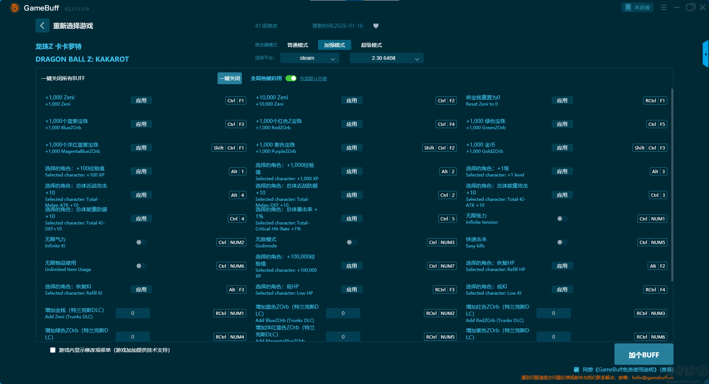Image resolution: width=709 pixels, height=384 pixels.
Task: Apply +1,000 GreenZOrb
Action: pyautogui.click(x=562, y=124)
